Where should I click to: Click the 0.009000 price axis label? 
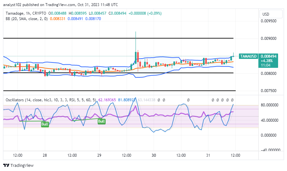click(269, 39)
